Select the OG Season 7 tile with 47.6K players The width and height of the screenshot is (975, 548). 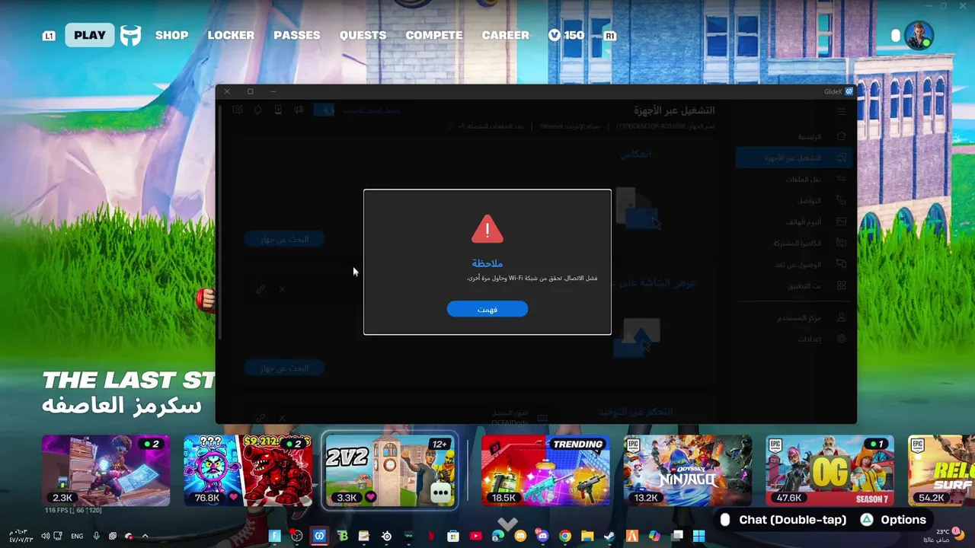830,470
